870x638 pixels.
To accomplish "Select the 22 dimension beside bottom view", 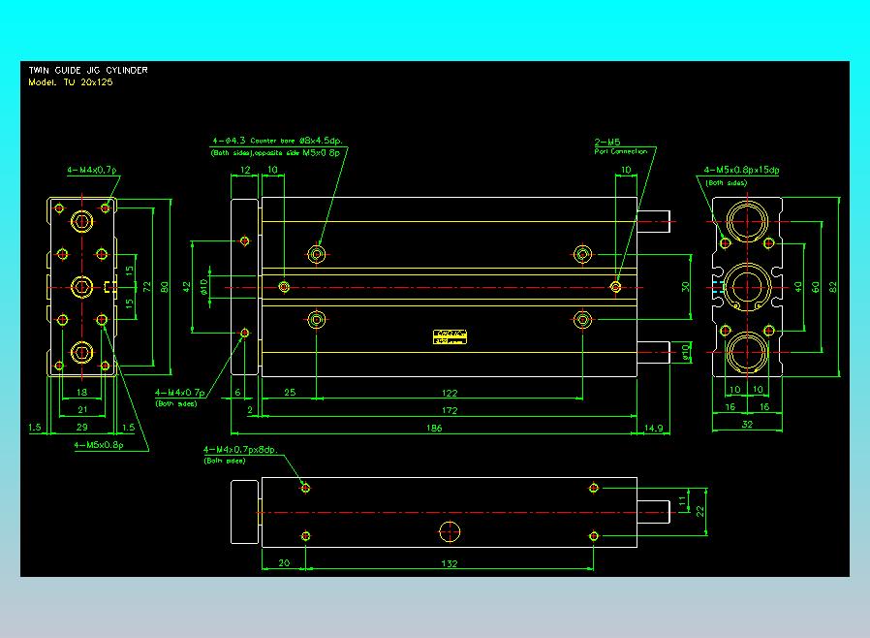I will point(699,511).
